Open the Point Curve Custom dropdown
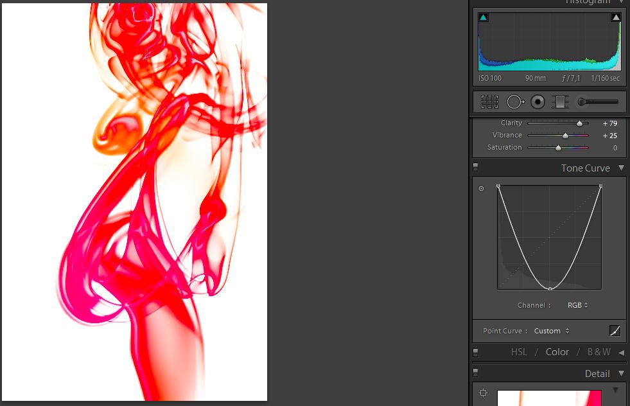Screen dimensions: 630x406 click(552, 331)
